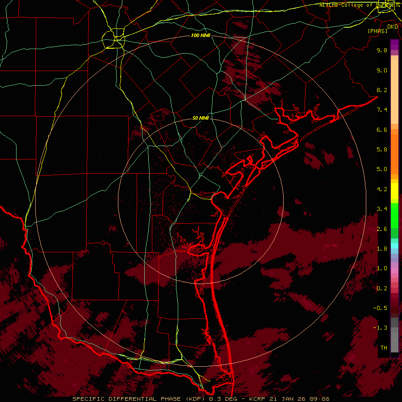Select the light peach segment of color bar
Image resolution: width=402 pixels, height=402 pixels.
pos(394,92)
